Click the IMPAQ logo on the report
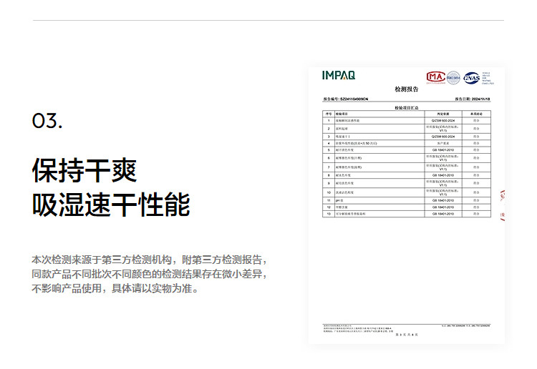Viewport: 537px width, 369px height. pos(338,75)
